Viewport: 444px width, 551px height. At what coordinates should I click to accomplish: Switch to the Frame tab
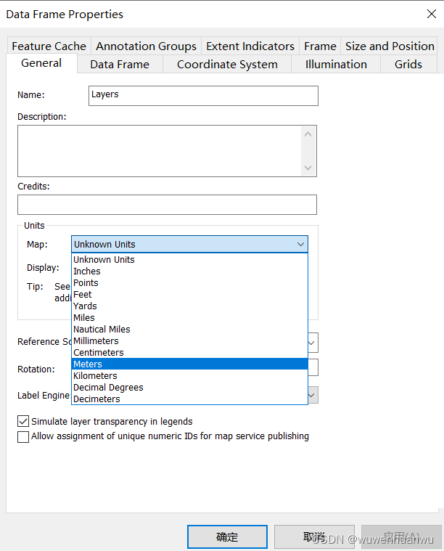point(320,46)
